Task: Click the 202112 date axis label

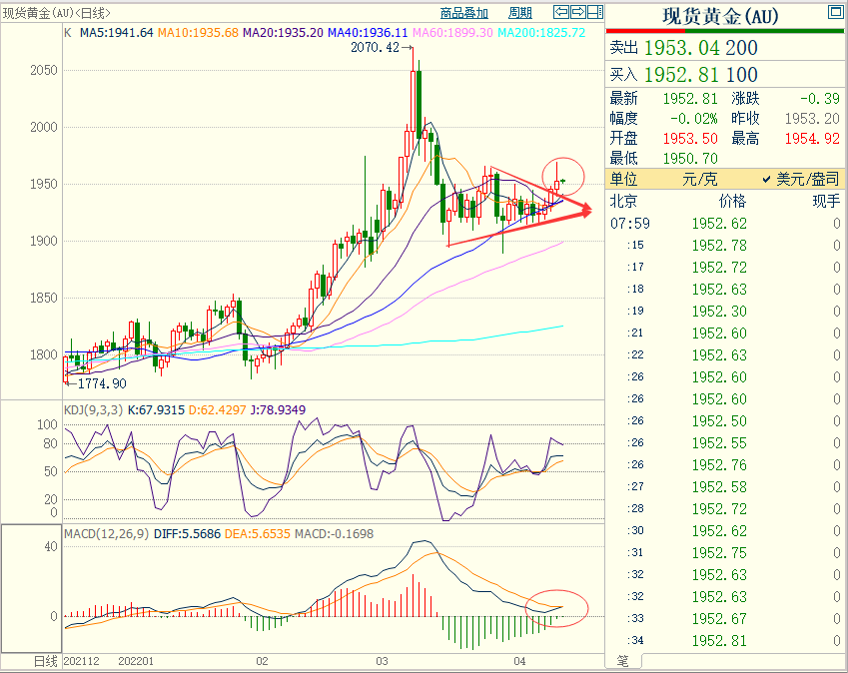Action: tap(82, 661)
